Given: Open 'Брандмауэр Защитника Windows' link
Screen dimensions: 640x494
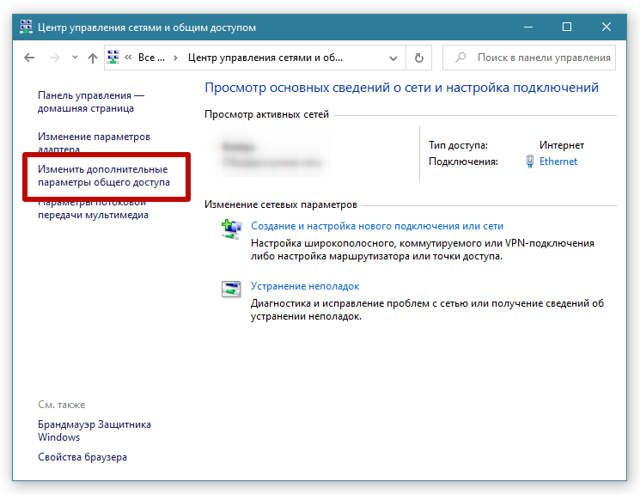Looking at the screenshot, I should 94,430.
